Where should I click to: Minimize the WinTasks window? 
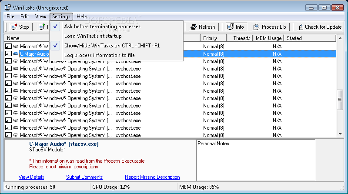[311, 8]
